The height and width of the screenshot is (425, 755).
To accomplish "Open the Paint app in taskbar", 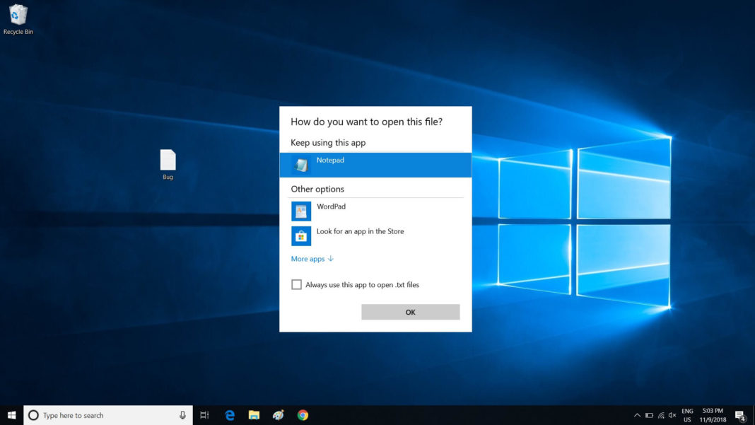I will click(x=279, y=415).
